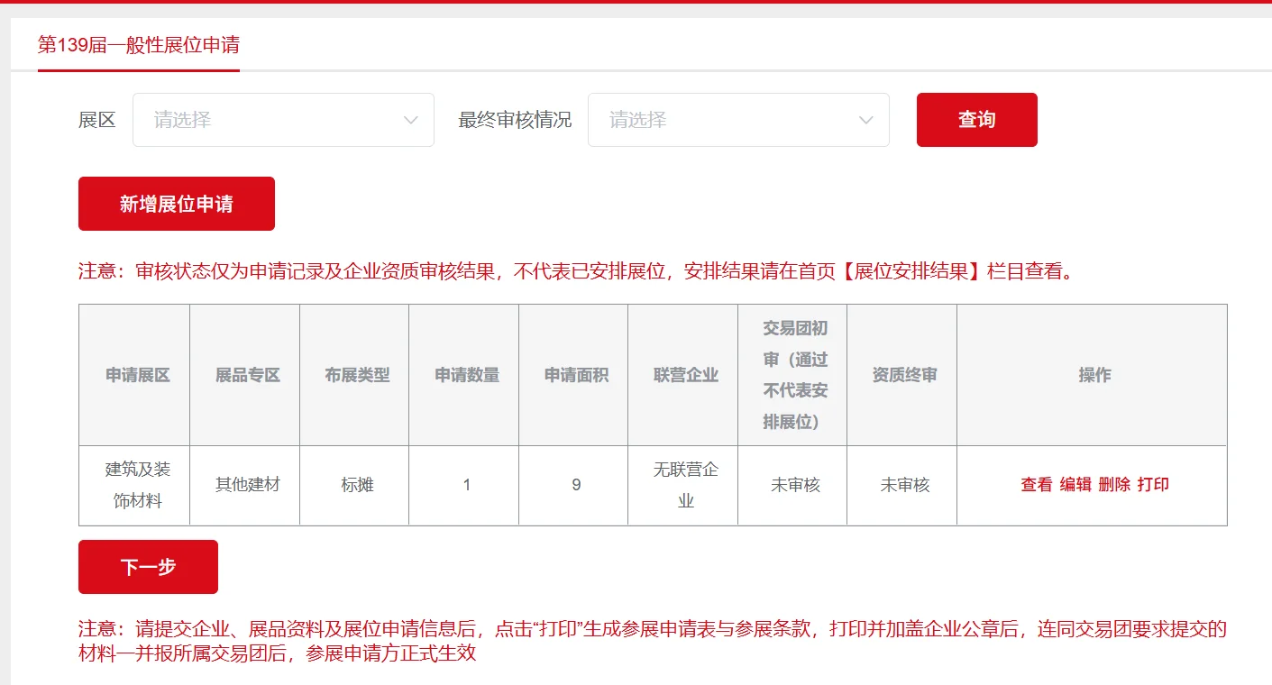The width and height of the screenshot is (1272, 685).
Task: Click the 下一步 next-step button
Action: (x=148, y=566)
